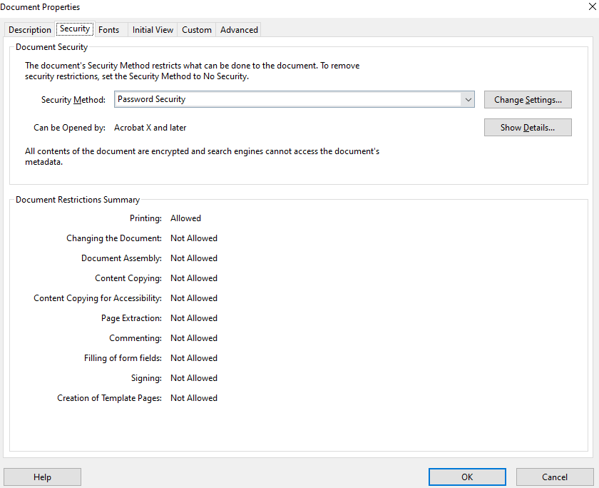Click the Commenting 'Not Allowed' value
599x488 pixels.
pos(194,338)
